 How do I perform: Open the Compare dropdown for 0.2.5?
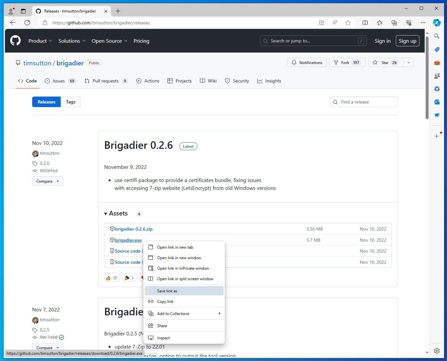[x=48, y=348]
